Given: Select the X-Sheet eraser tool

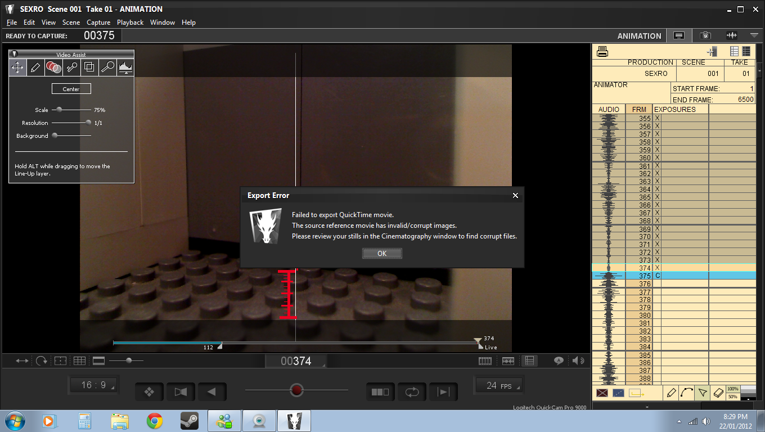Looking at the screenshot, I should click(x=718, y=393).
